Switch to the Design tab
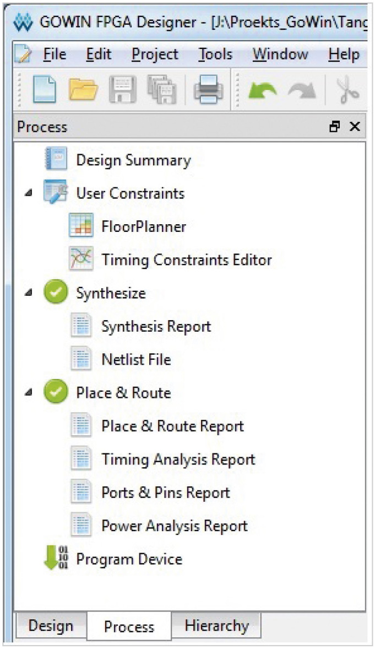The image size is (375, 649). 51,626
